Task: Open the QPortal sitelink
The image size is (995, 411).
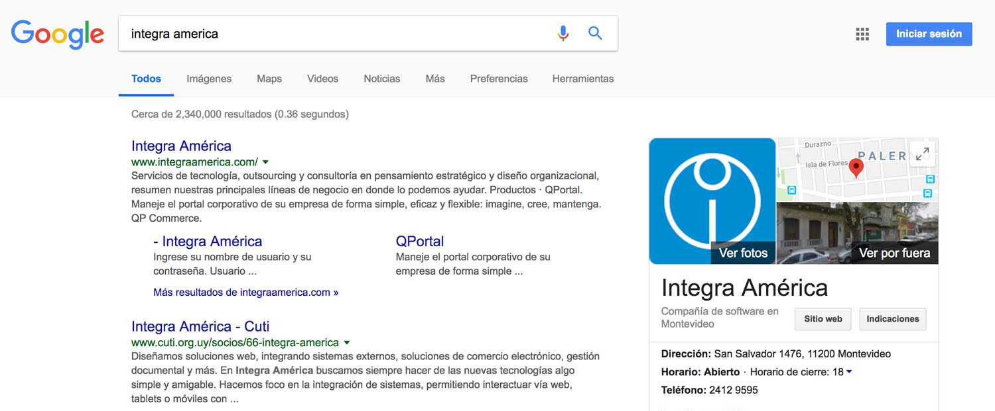Action: click(x=420, y=241)
